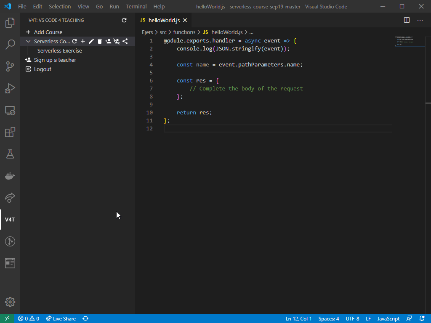Add users to the Serverless course
Screen dimensions: 431x323
108,41
